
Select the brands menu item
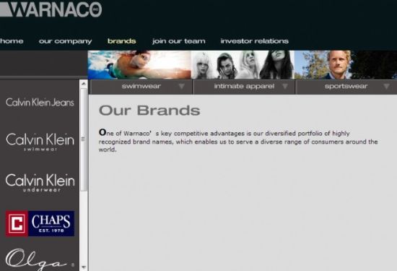coord(122,41)
